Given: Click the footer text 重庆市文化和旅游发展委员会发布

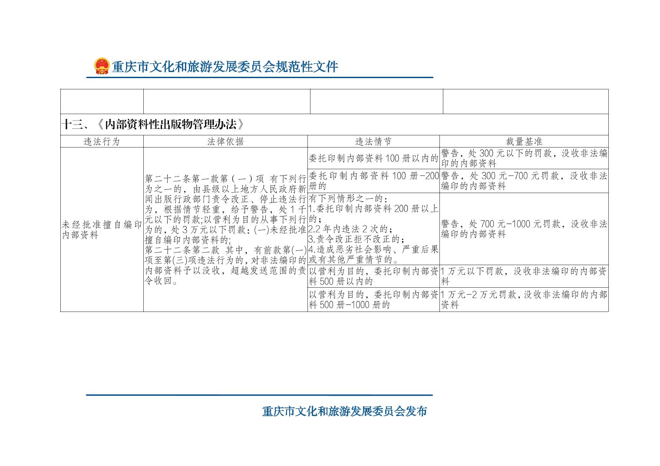Looking at the screenshot, I should [x=344, y=411].
